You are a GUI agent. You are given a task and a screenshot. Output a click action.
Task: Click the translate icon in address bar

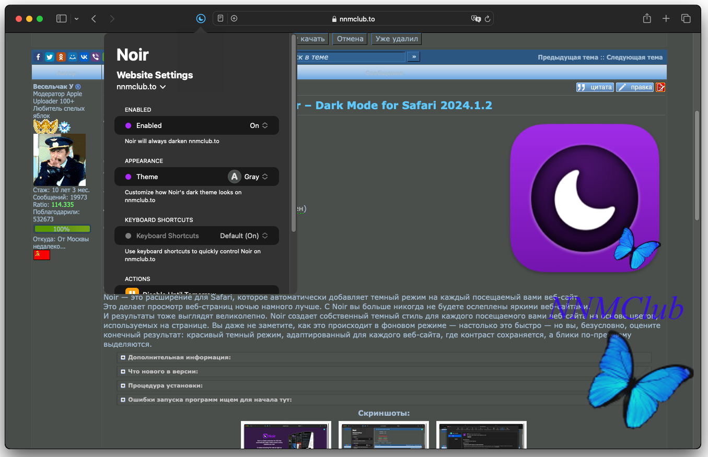pos(475,19)
